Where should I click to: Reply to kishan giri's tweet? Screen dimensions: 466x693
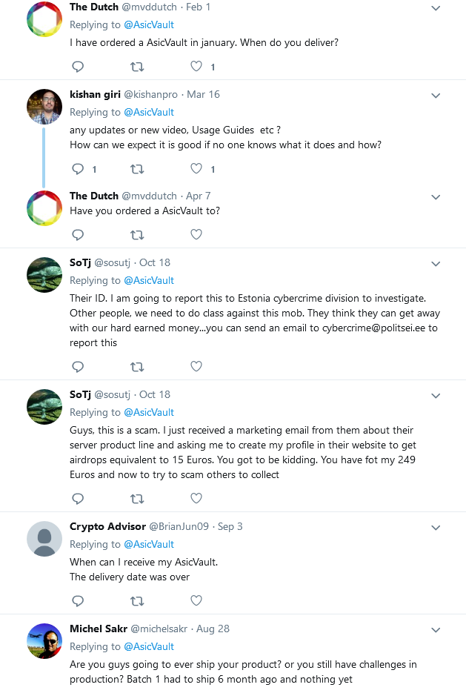(78, 169)
